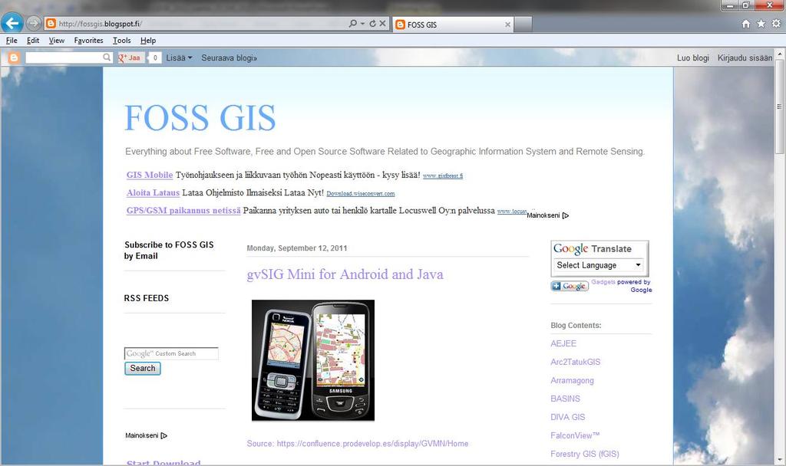Click the Blog Contents: heading
Screen dimensions: 786x466
point(576,325)
